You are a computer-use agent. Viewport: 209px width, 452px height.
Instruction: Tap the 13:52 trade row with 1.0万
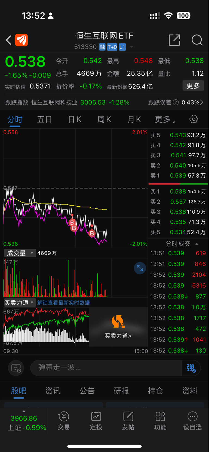[x=178, y=307]
